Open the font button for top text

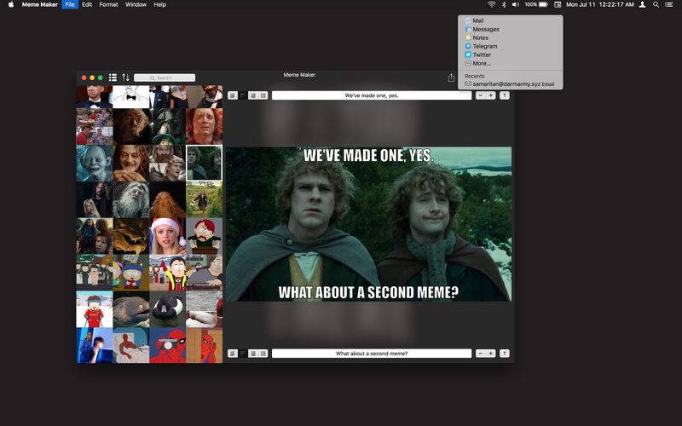(505, 95)
